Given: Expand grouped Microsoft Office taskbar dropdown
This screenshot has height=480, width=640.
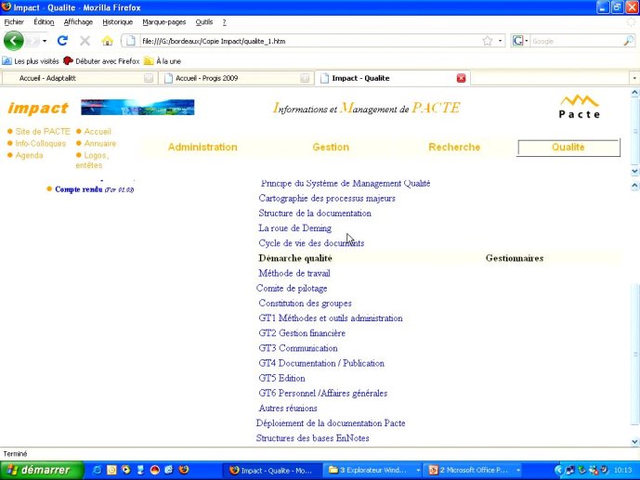Looking at the screenshot, I should coord(518,470).
